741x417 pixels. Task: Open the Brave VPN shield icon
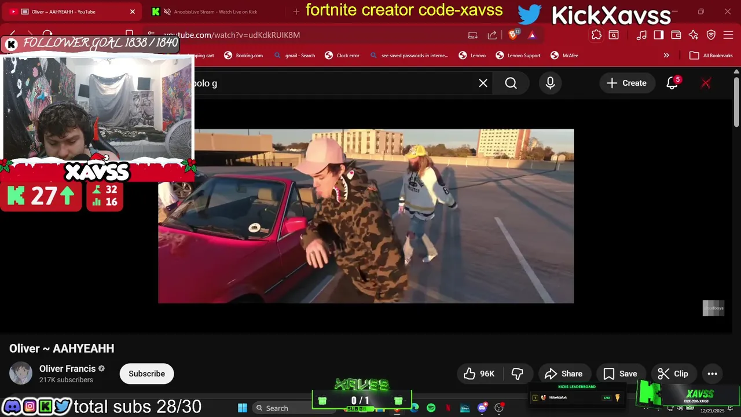tap(711, 35)
